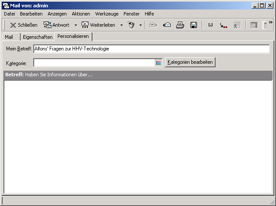Click the greyed envelope next-mail icon
This screenshot has width=276, height=206.
(153, 25)
